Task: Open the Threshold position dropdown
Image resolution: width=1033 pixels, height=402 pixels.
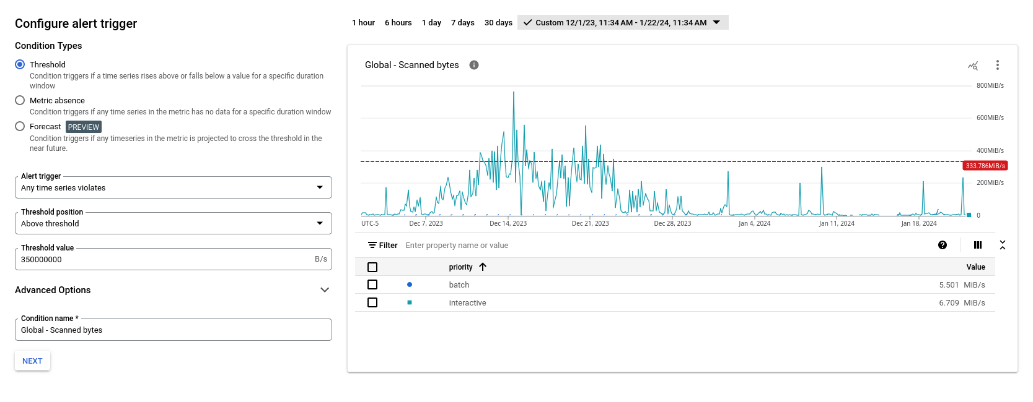Action: [x=173, y=223]
